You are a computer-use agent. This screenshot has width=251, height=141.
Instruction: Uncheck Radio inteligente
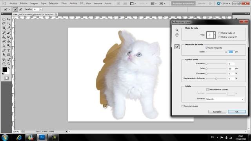(207, 48)
